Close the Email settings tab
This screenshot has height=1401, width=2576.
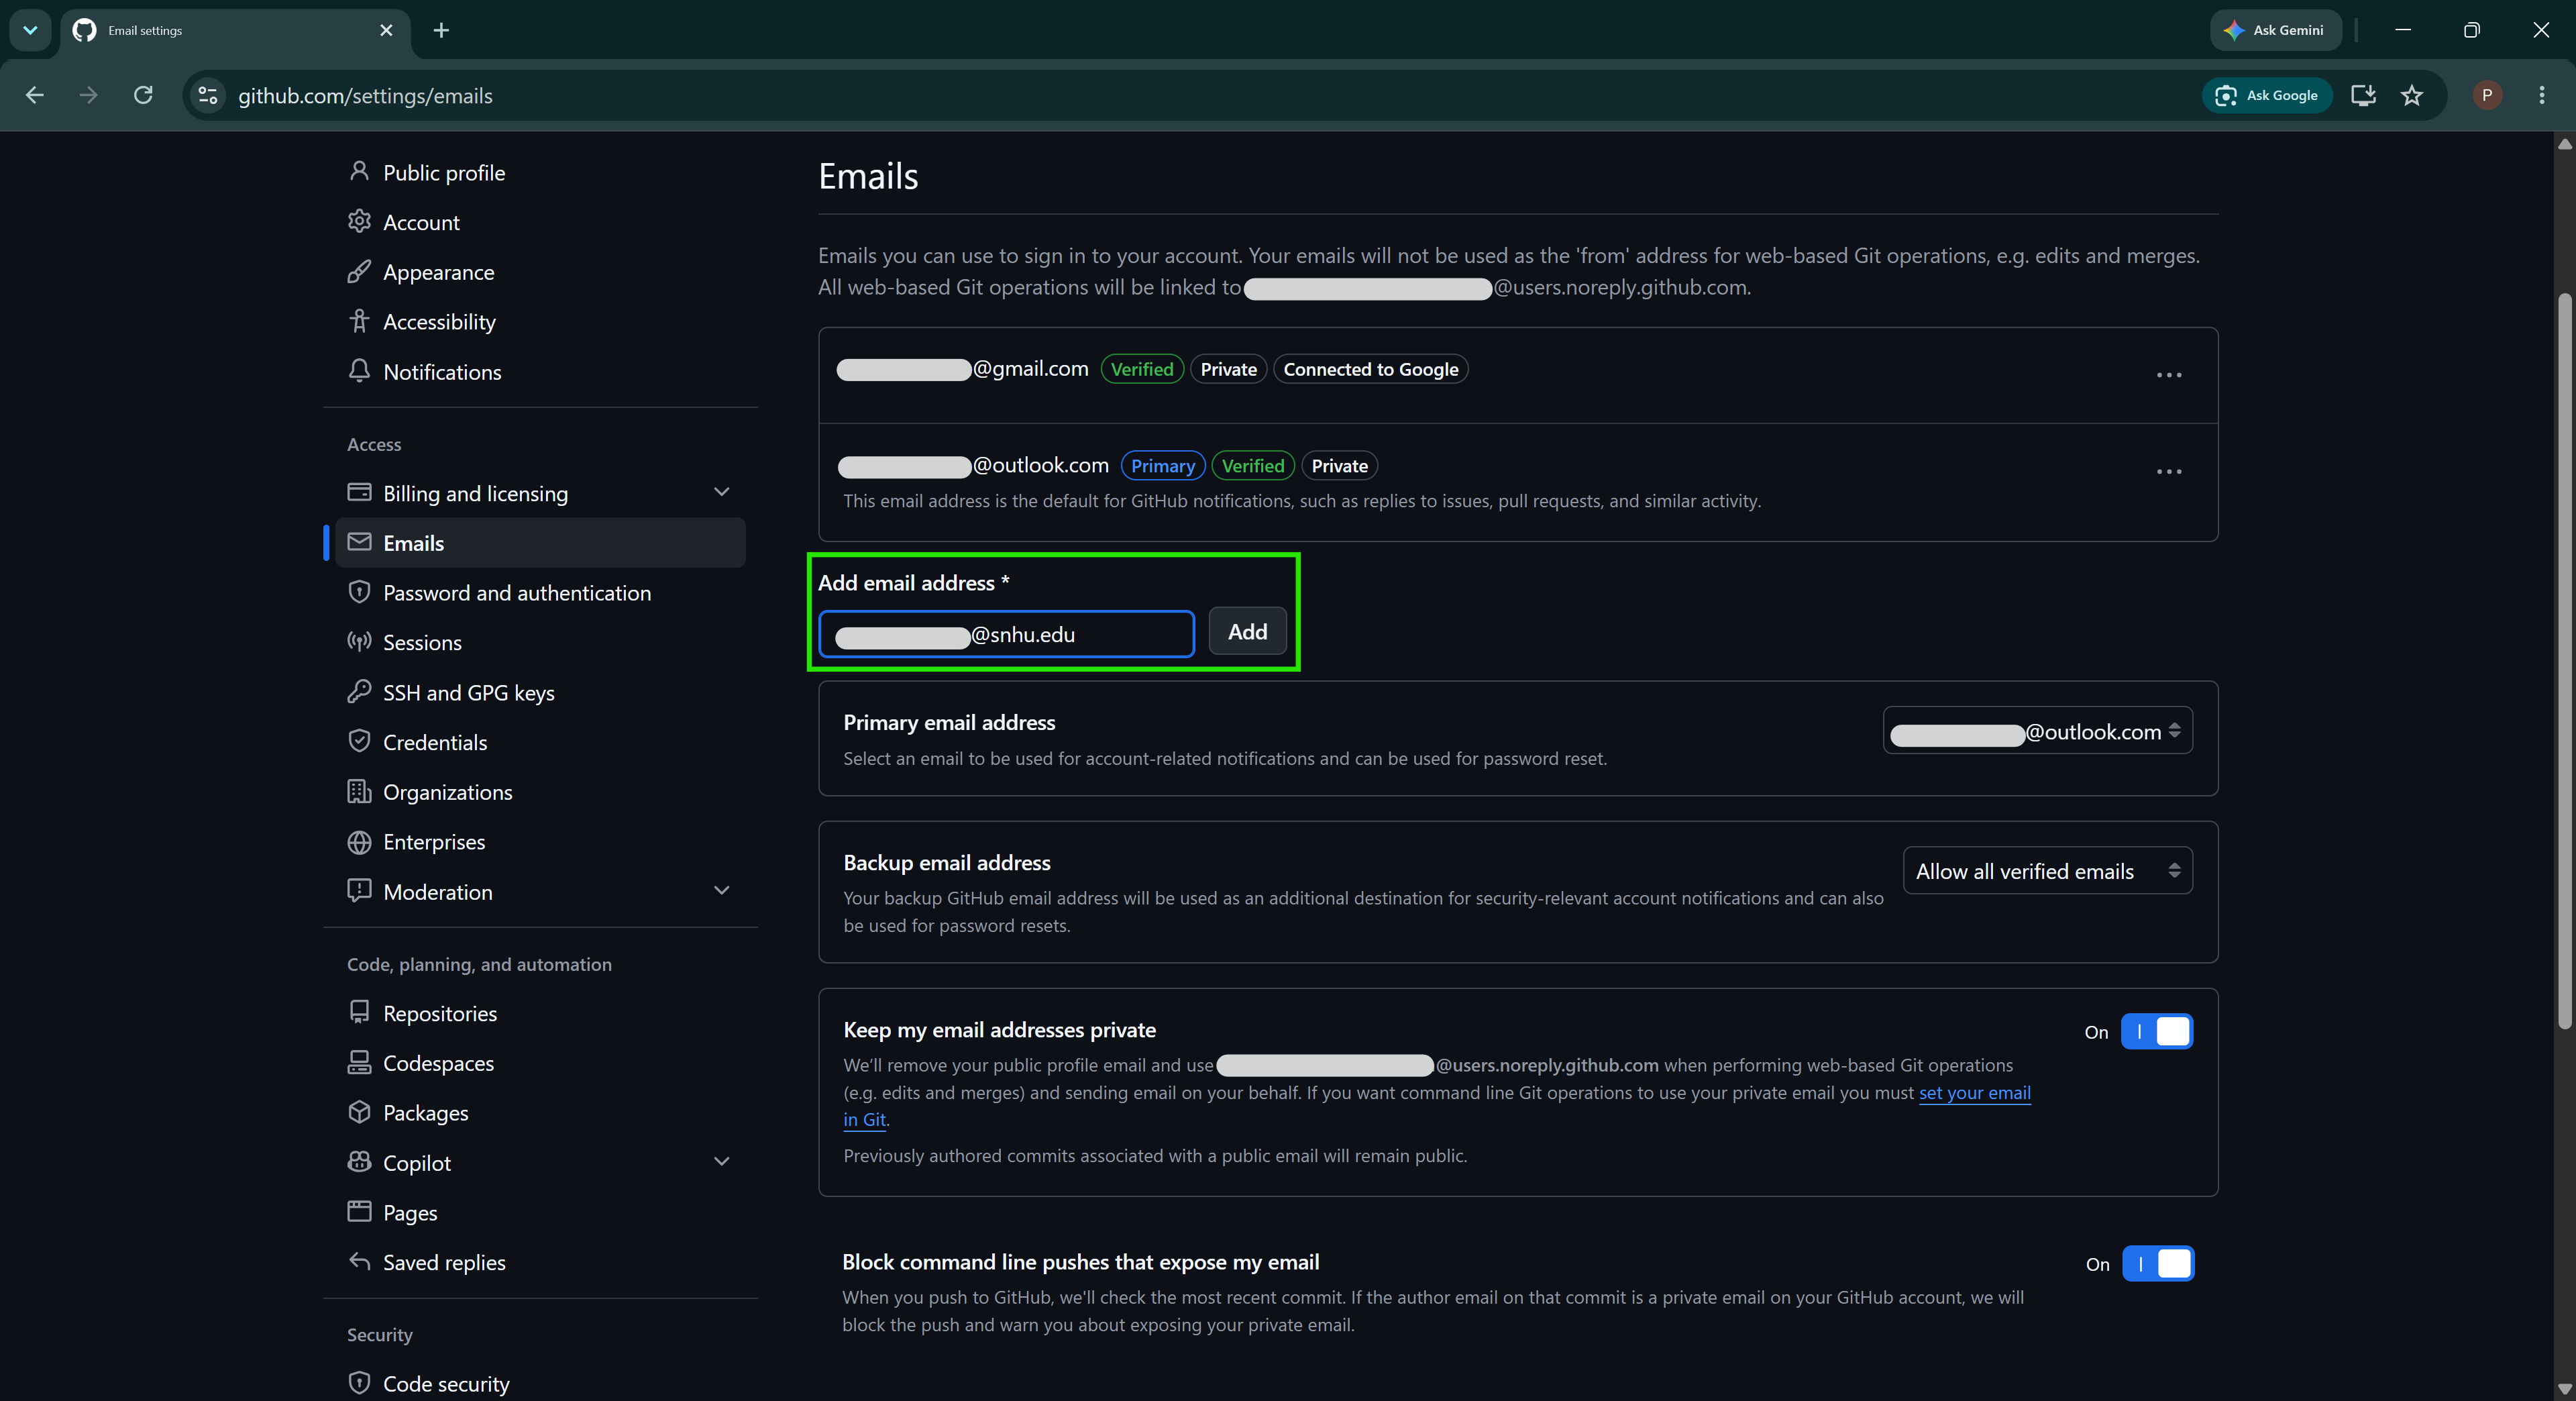(x=386, y=30)
